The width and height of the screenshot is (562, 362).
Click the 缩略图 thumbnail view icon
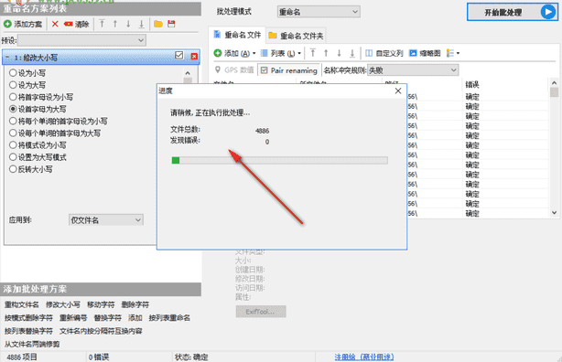(413, 53)
